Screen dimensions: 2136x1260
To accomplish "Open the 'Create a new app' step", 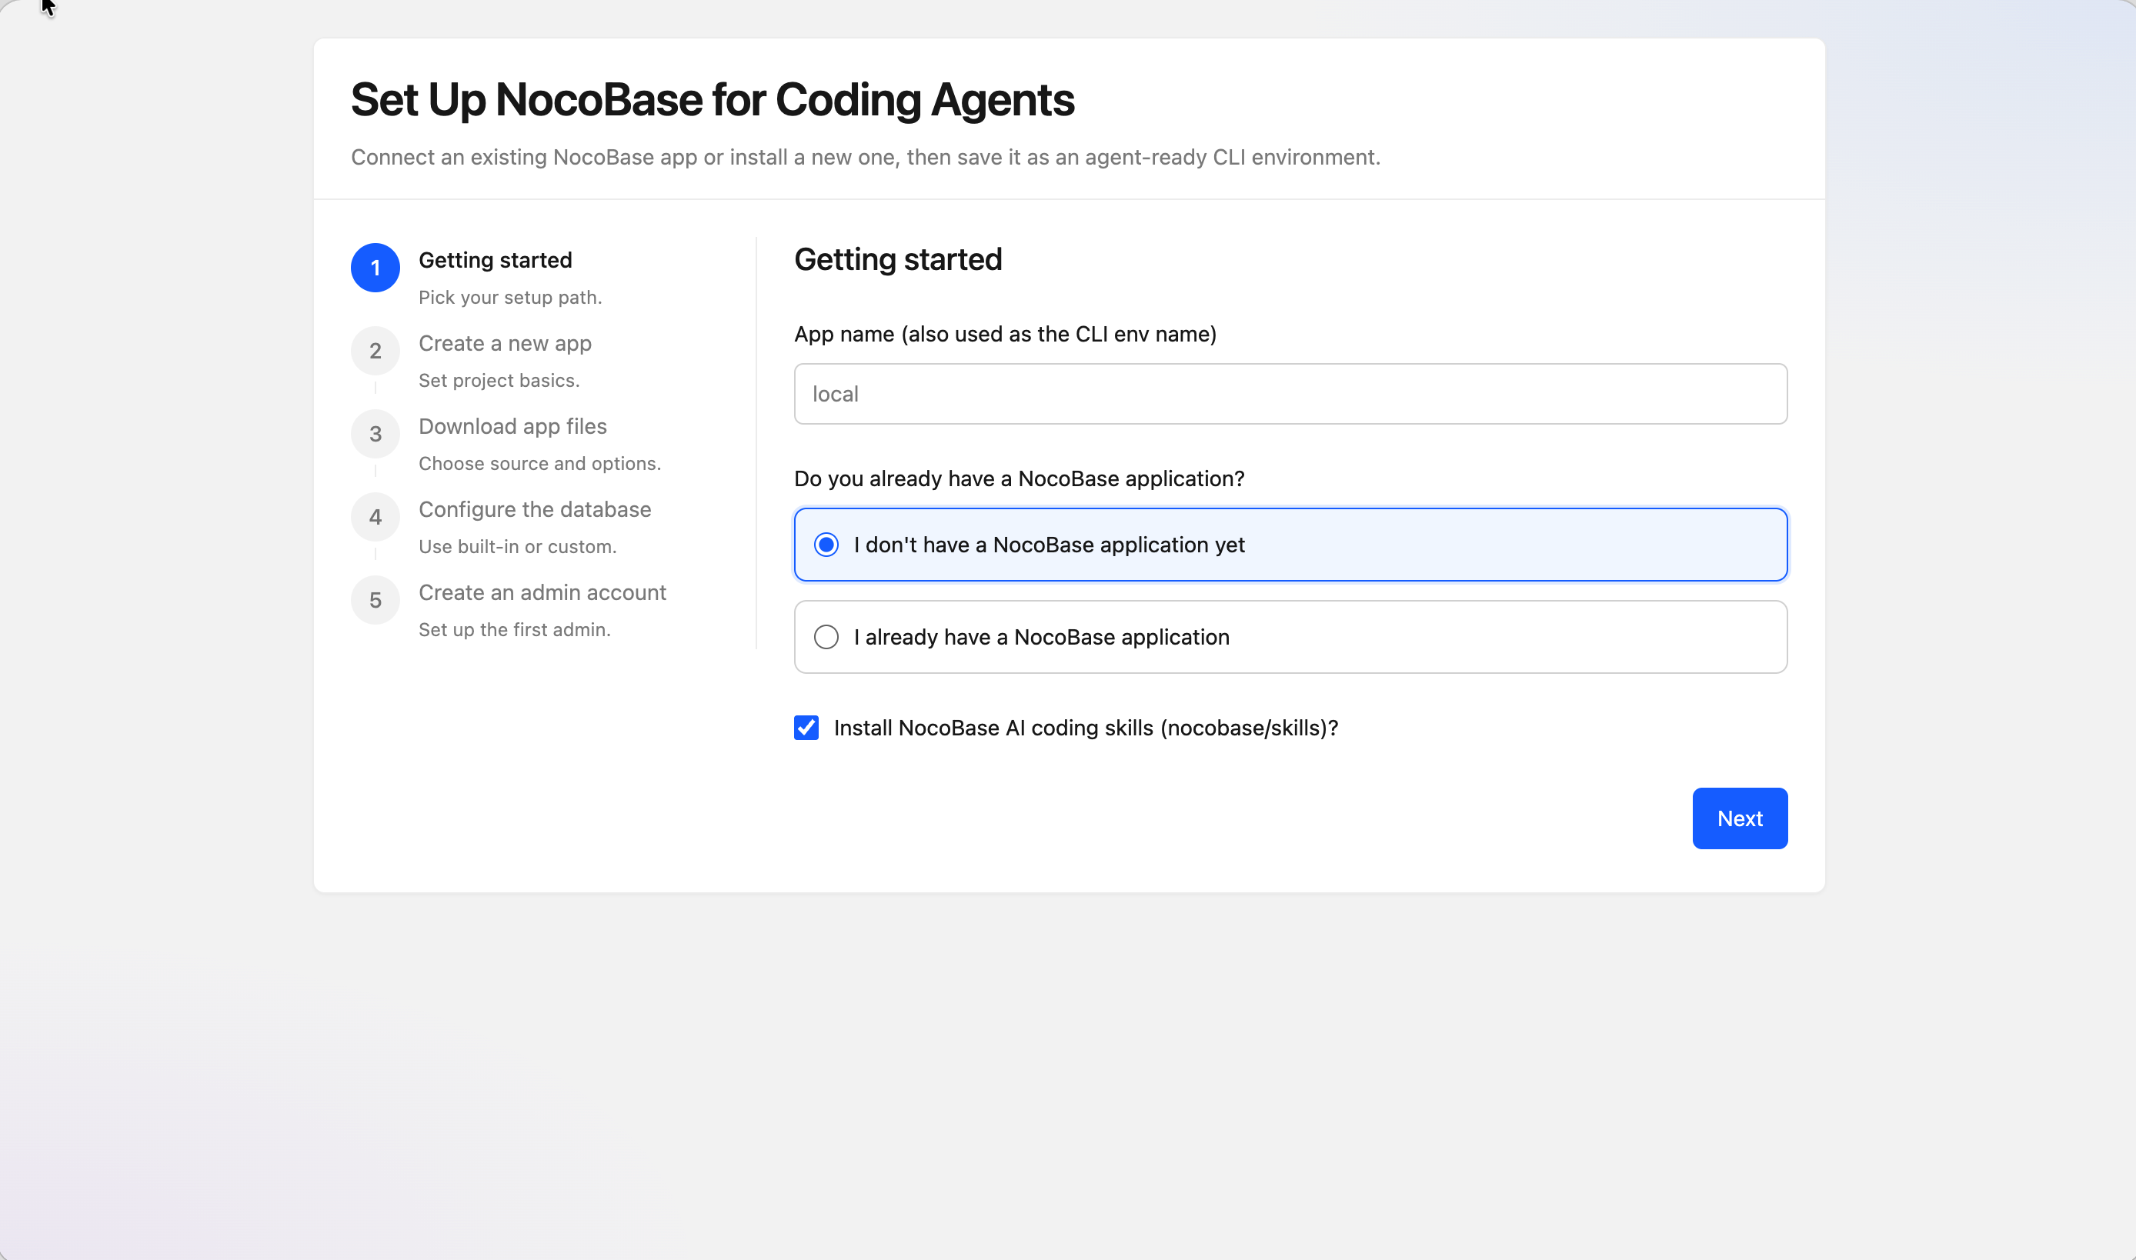I will [505, 343].
